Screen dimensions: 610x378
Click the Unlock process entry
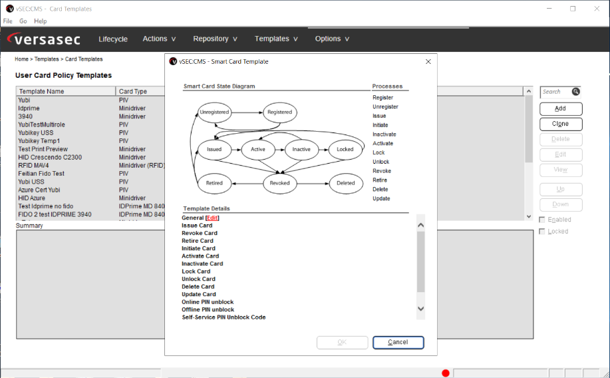click(x=381, y=162)
